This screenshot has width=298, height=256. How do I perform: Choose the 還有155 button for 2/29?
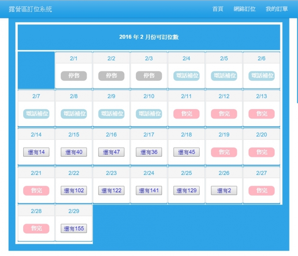[74, 228]
